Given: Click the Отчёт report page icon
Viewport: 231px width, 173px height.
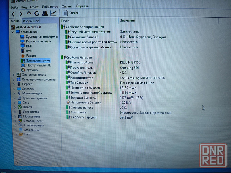Looking at the screenshot, I should pos(65,13).
